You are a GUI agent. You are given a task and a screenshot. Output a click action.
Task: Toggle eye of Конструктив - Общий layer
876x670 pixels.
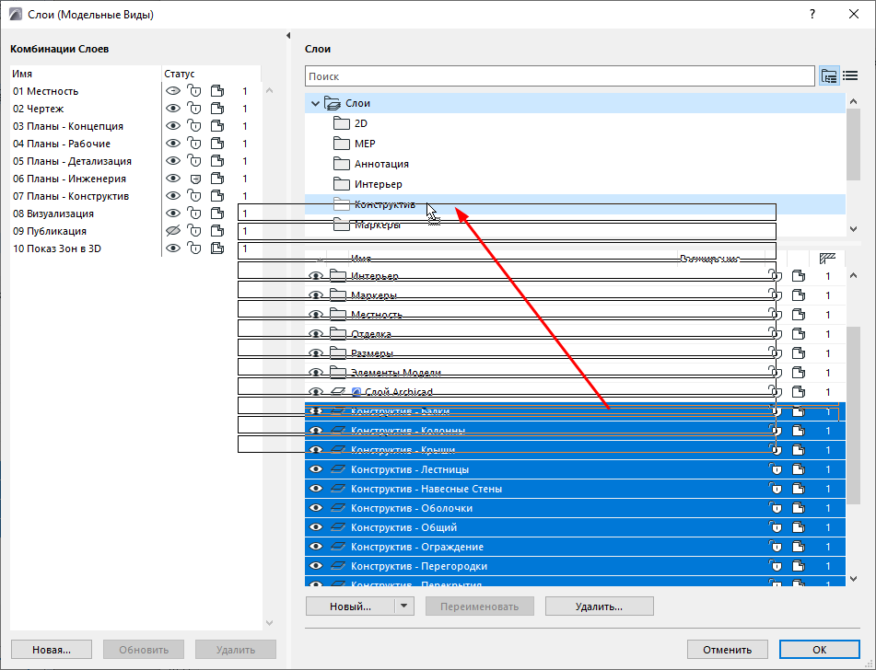[316, 527]
